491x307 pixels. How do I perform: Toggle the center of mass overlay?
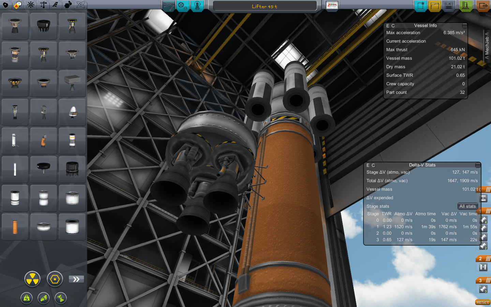27,298
